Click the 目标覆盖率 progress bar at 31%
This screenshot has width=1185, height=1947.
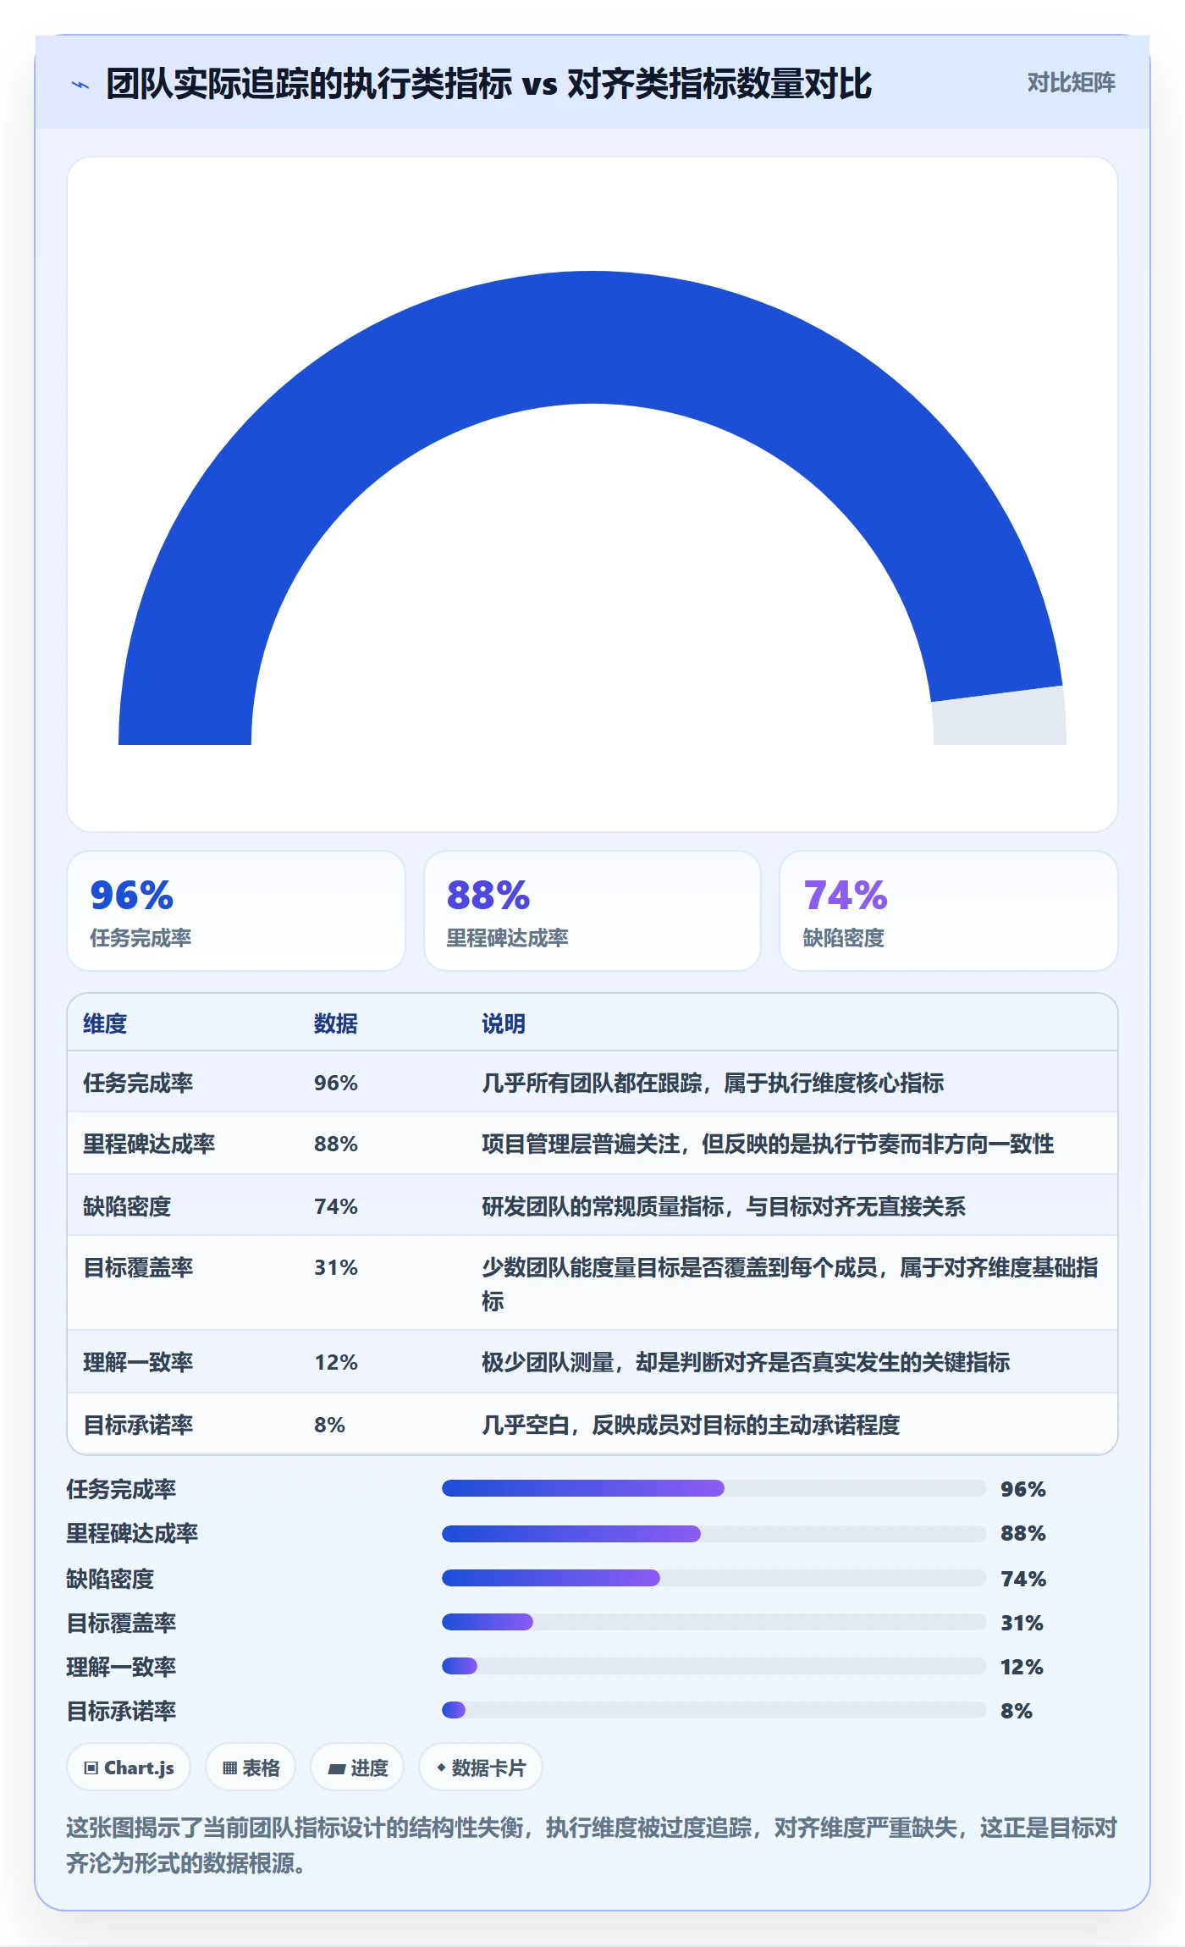[x=714, y=1622]
